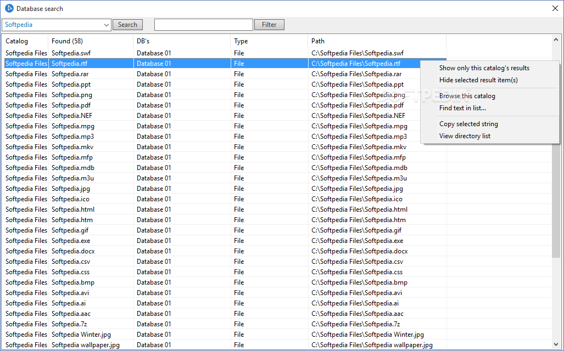Screen dimensions: 564x351
Task: Close the Database search window
Action: (x=555, y=8)
